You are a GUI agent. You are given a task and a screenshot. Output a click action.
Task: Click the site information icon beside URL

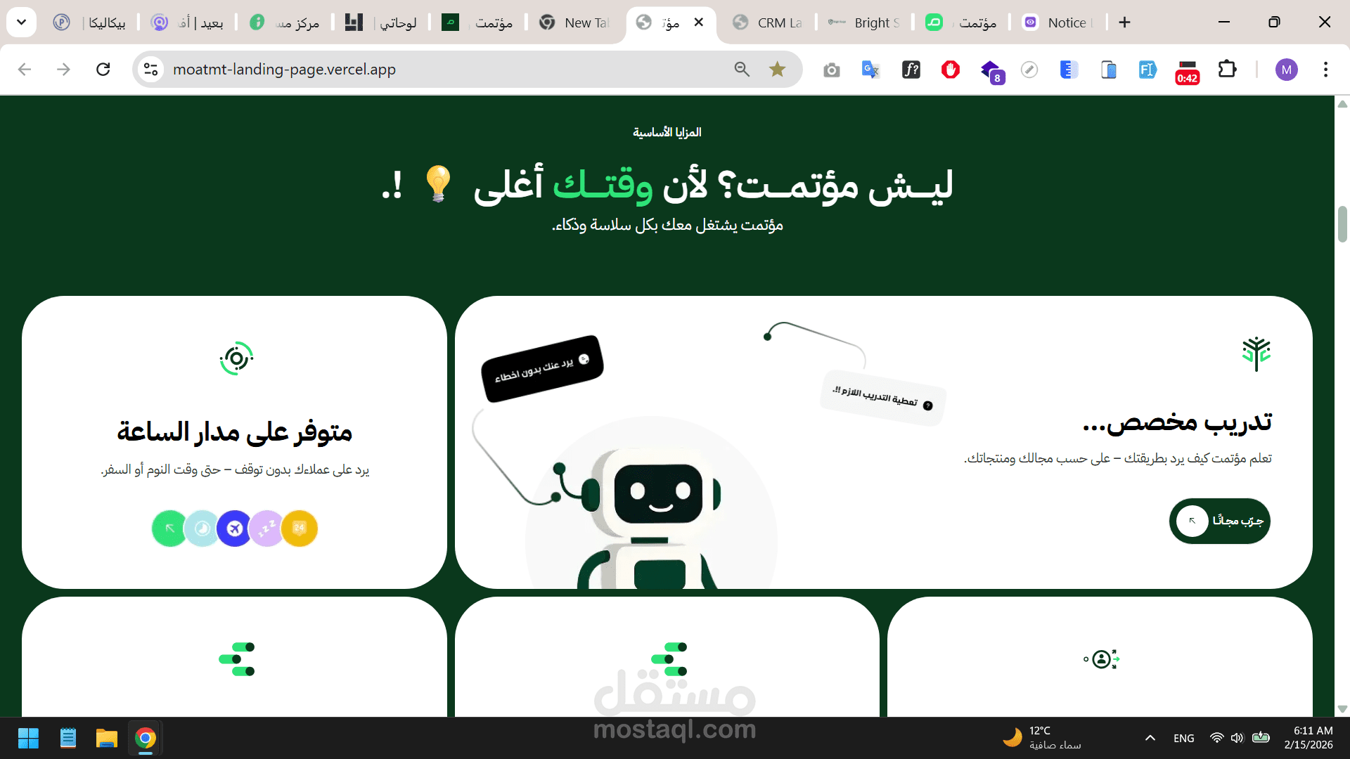pos(150,69)
